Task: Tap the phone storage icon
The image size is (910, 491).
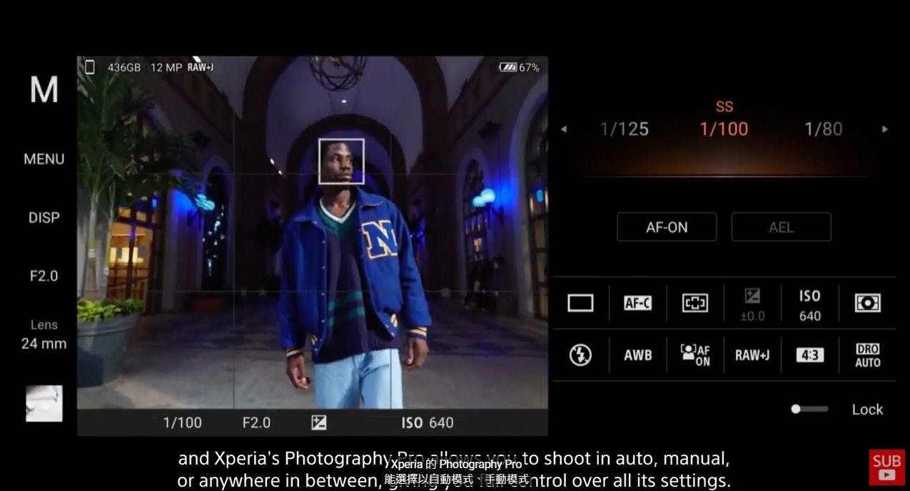Action: pos(90,67)
